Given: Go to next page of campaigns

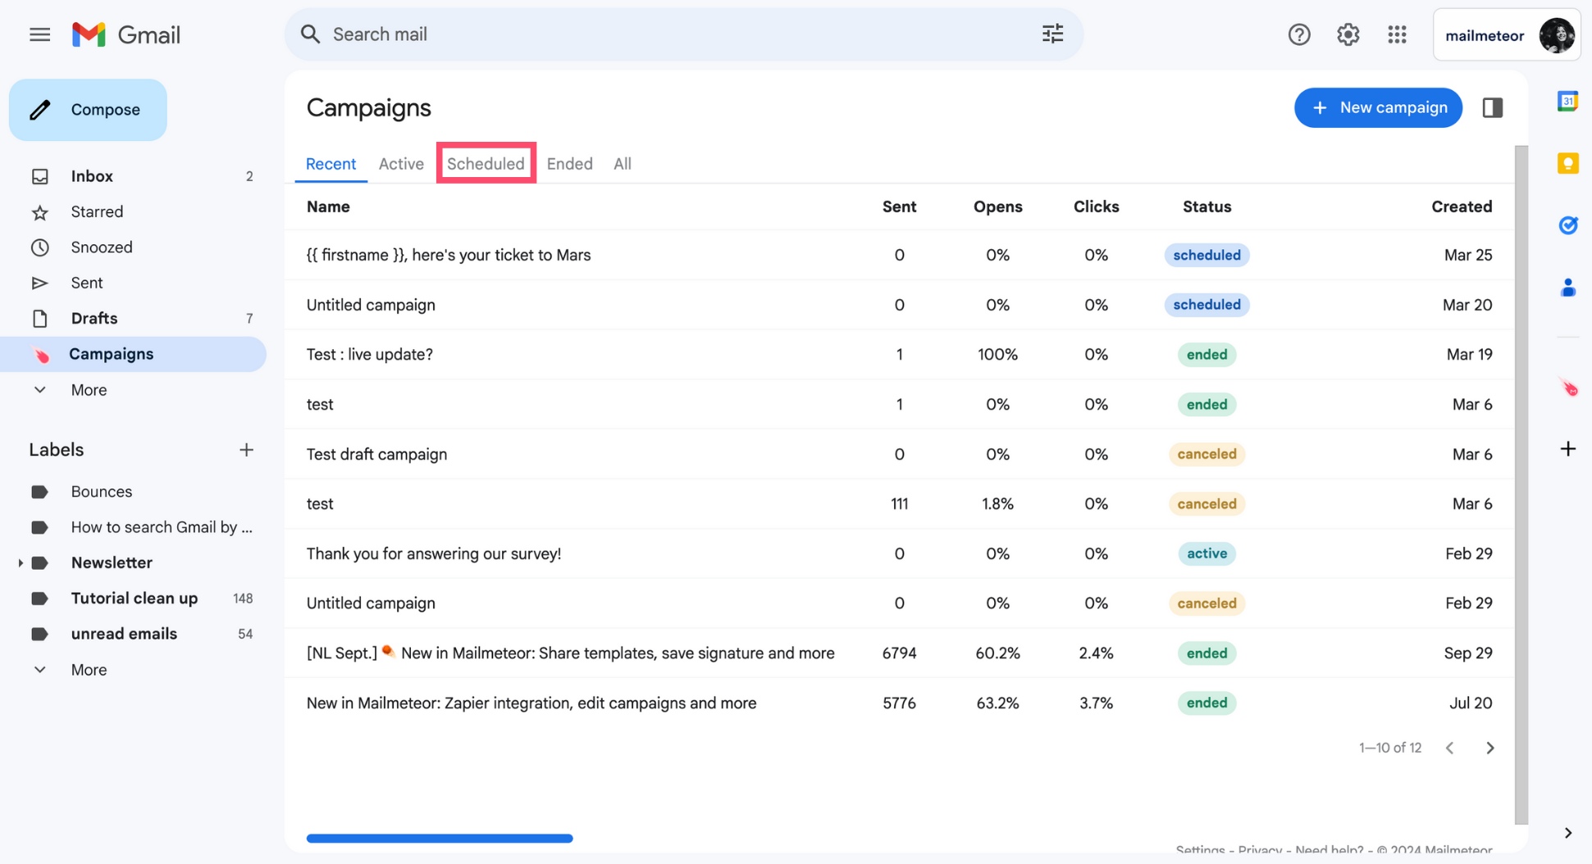Looking at the screenshot, I should [1490, 748].
